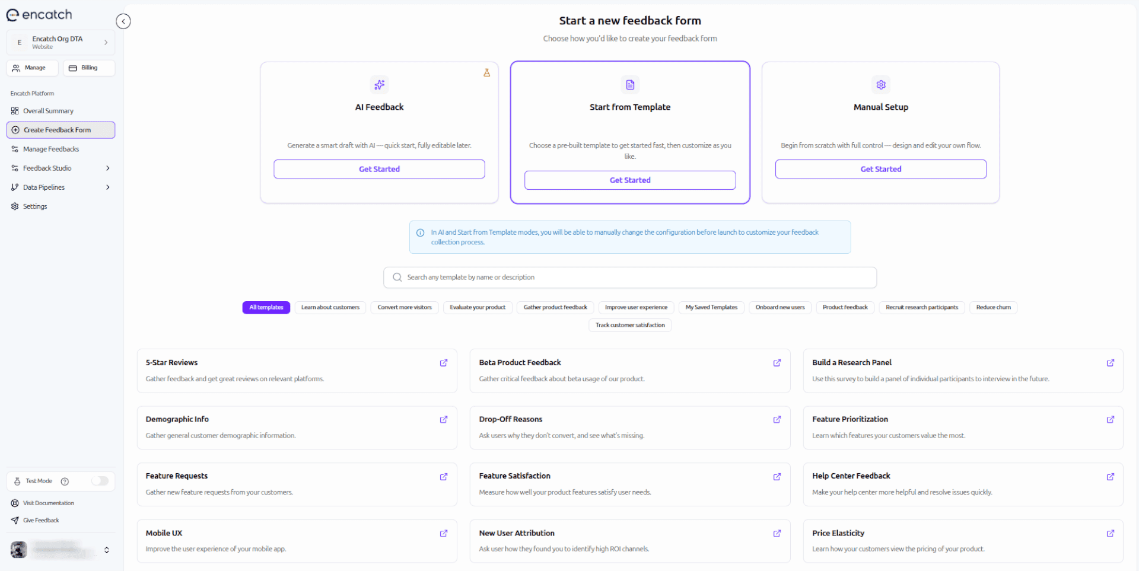Enable Test Mode
The height and width of the screenshot is (571, 1139).
[100, 481]
